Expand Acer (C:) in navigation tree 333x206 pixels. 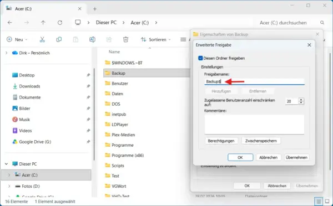pos(9,175)
